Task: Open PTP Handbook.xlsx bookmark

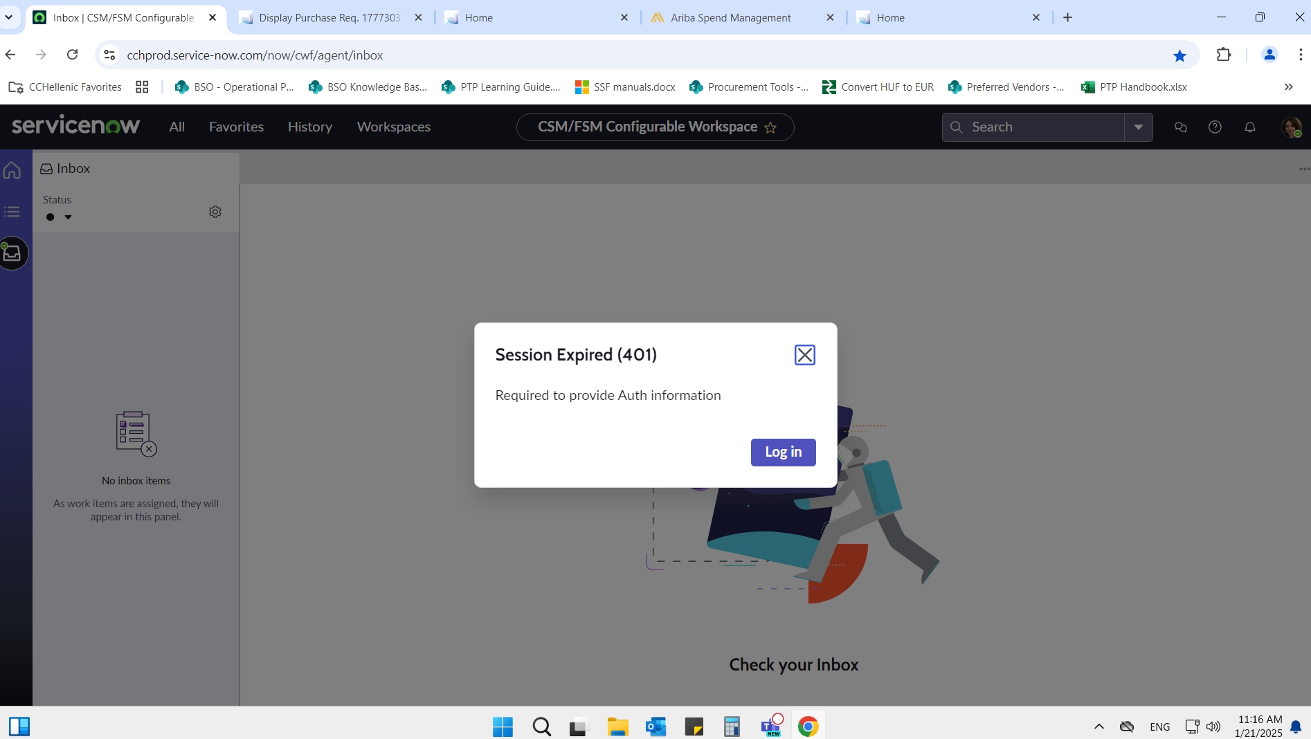Action: 1134,87
